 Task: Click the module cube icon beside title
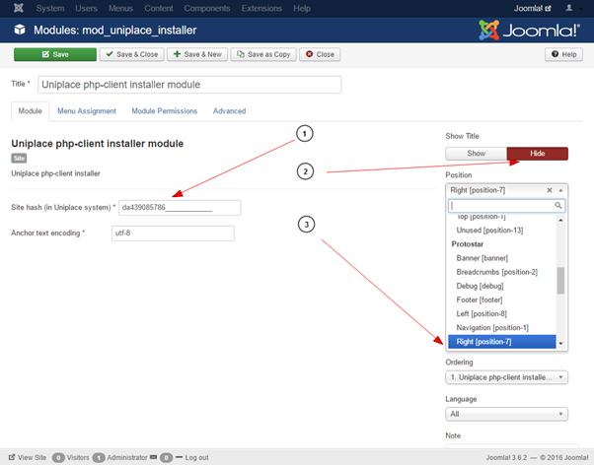click(20, 30)
